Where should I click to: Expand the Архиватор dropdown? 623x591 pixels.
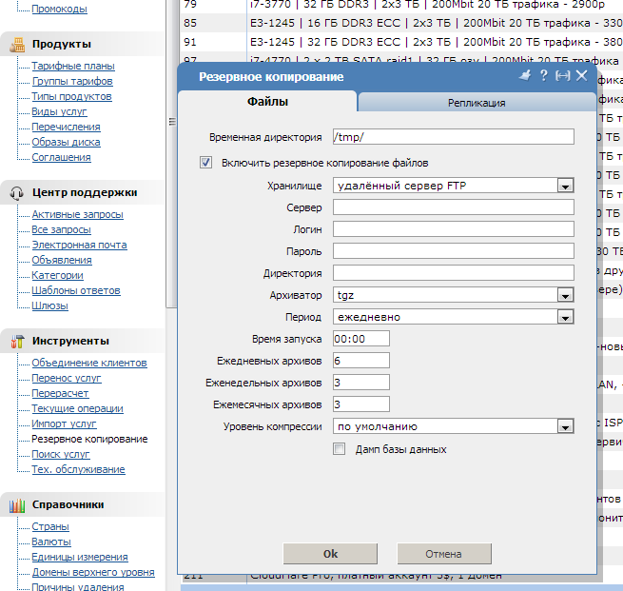point(565,296)
